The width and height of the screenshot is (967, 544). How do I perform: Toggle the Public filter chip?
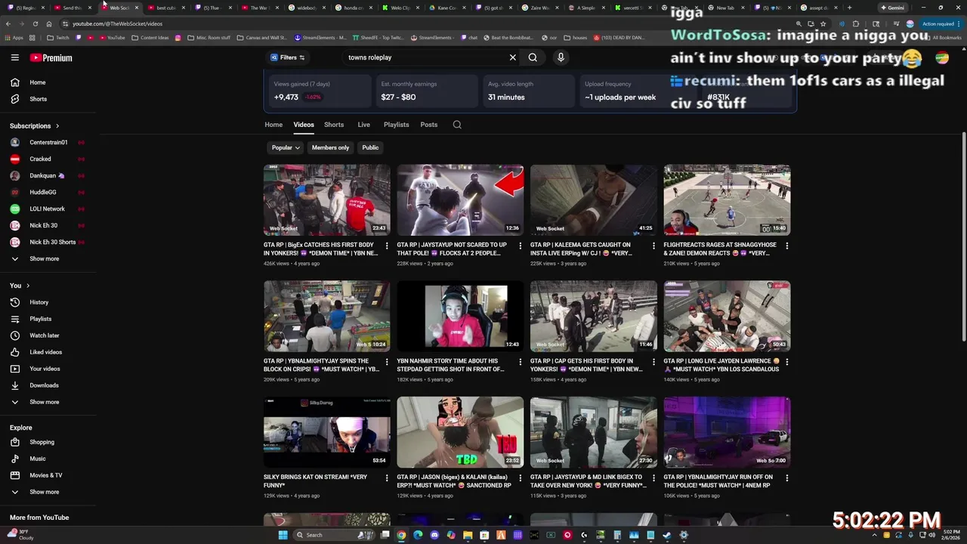coord(370,147)
